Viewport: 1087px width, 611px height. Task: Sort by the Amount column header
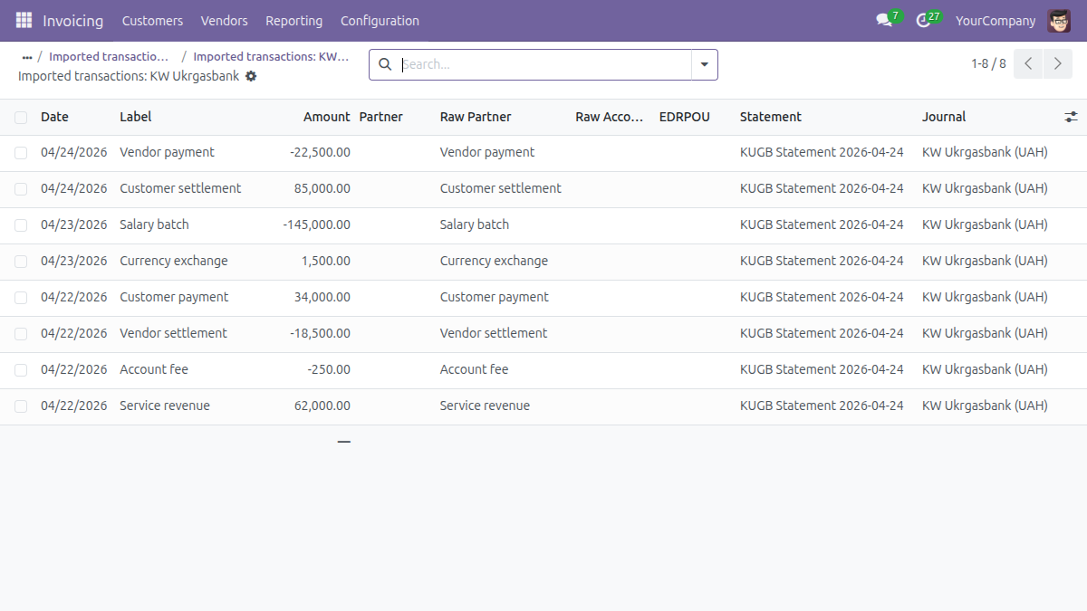[327, 117]
